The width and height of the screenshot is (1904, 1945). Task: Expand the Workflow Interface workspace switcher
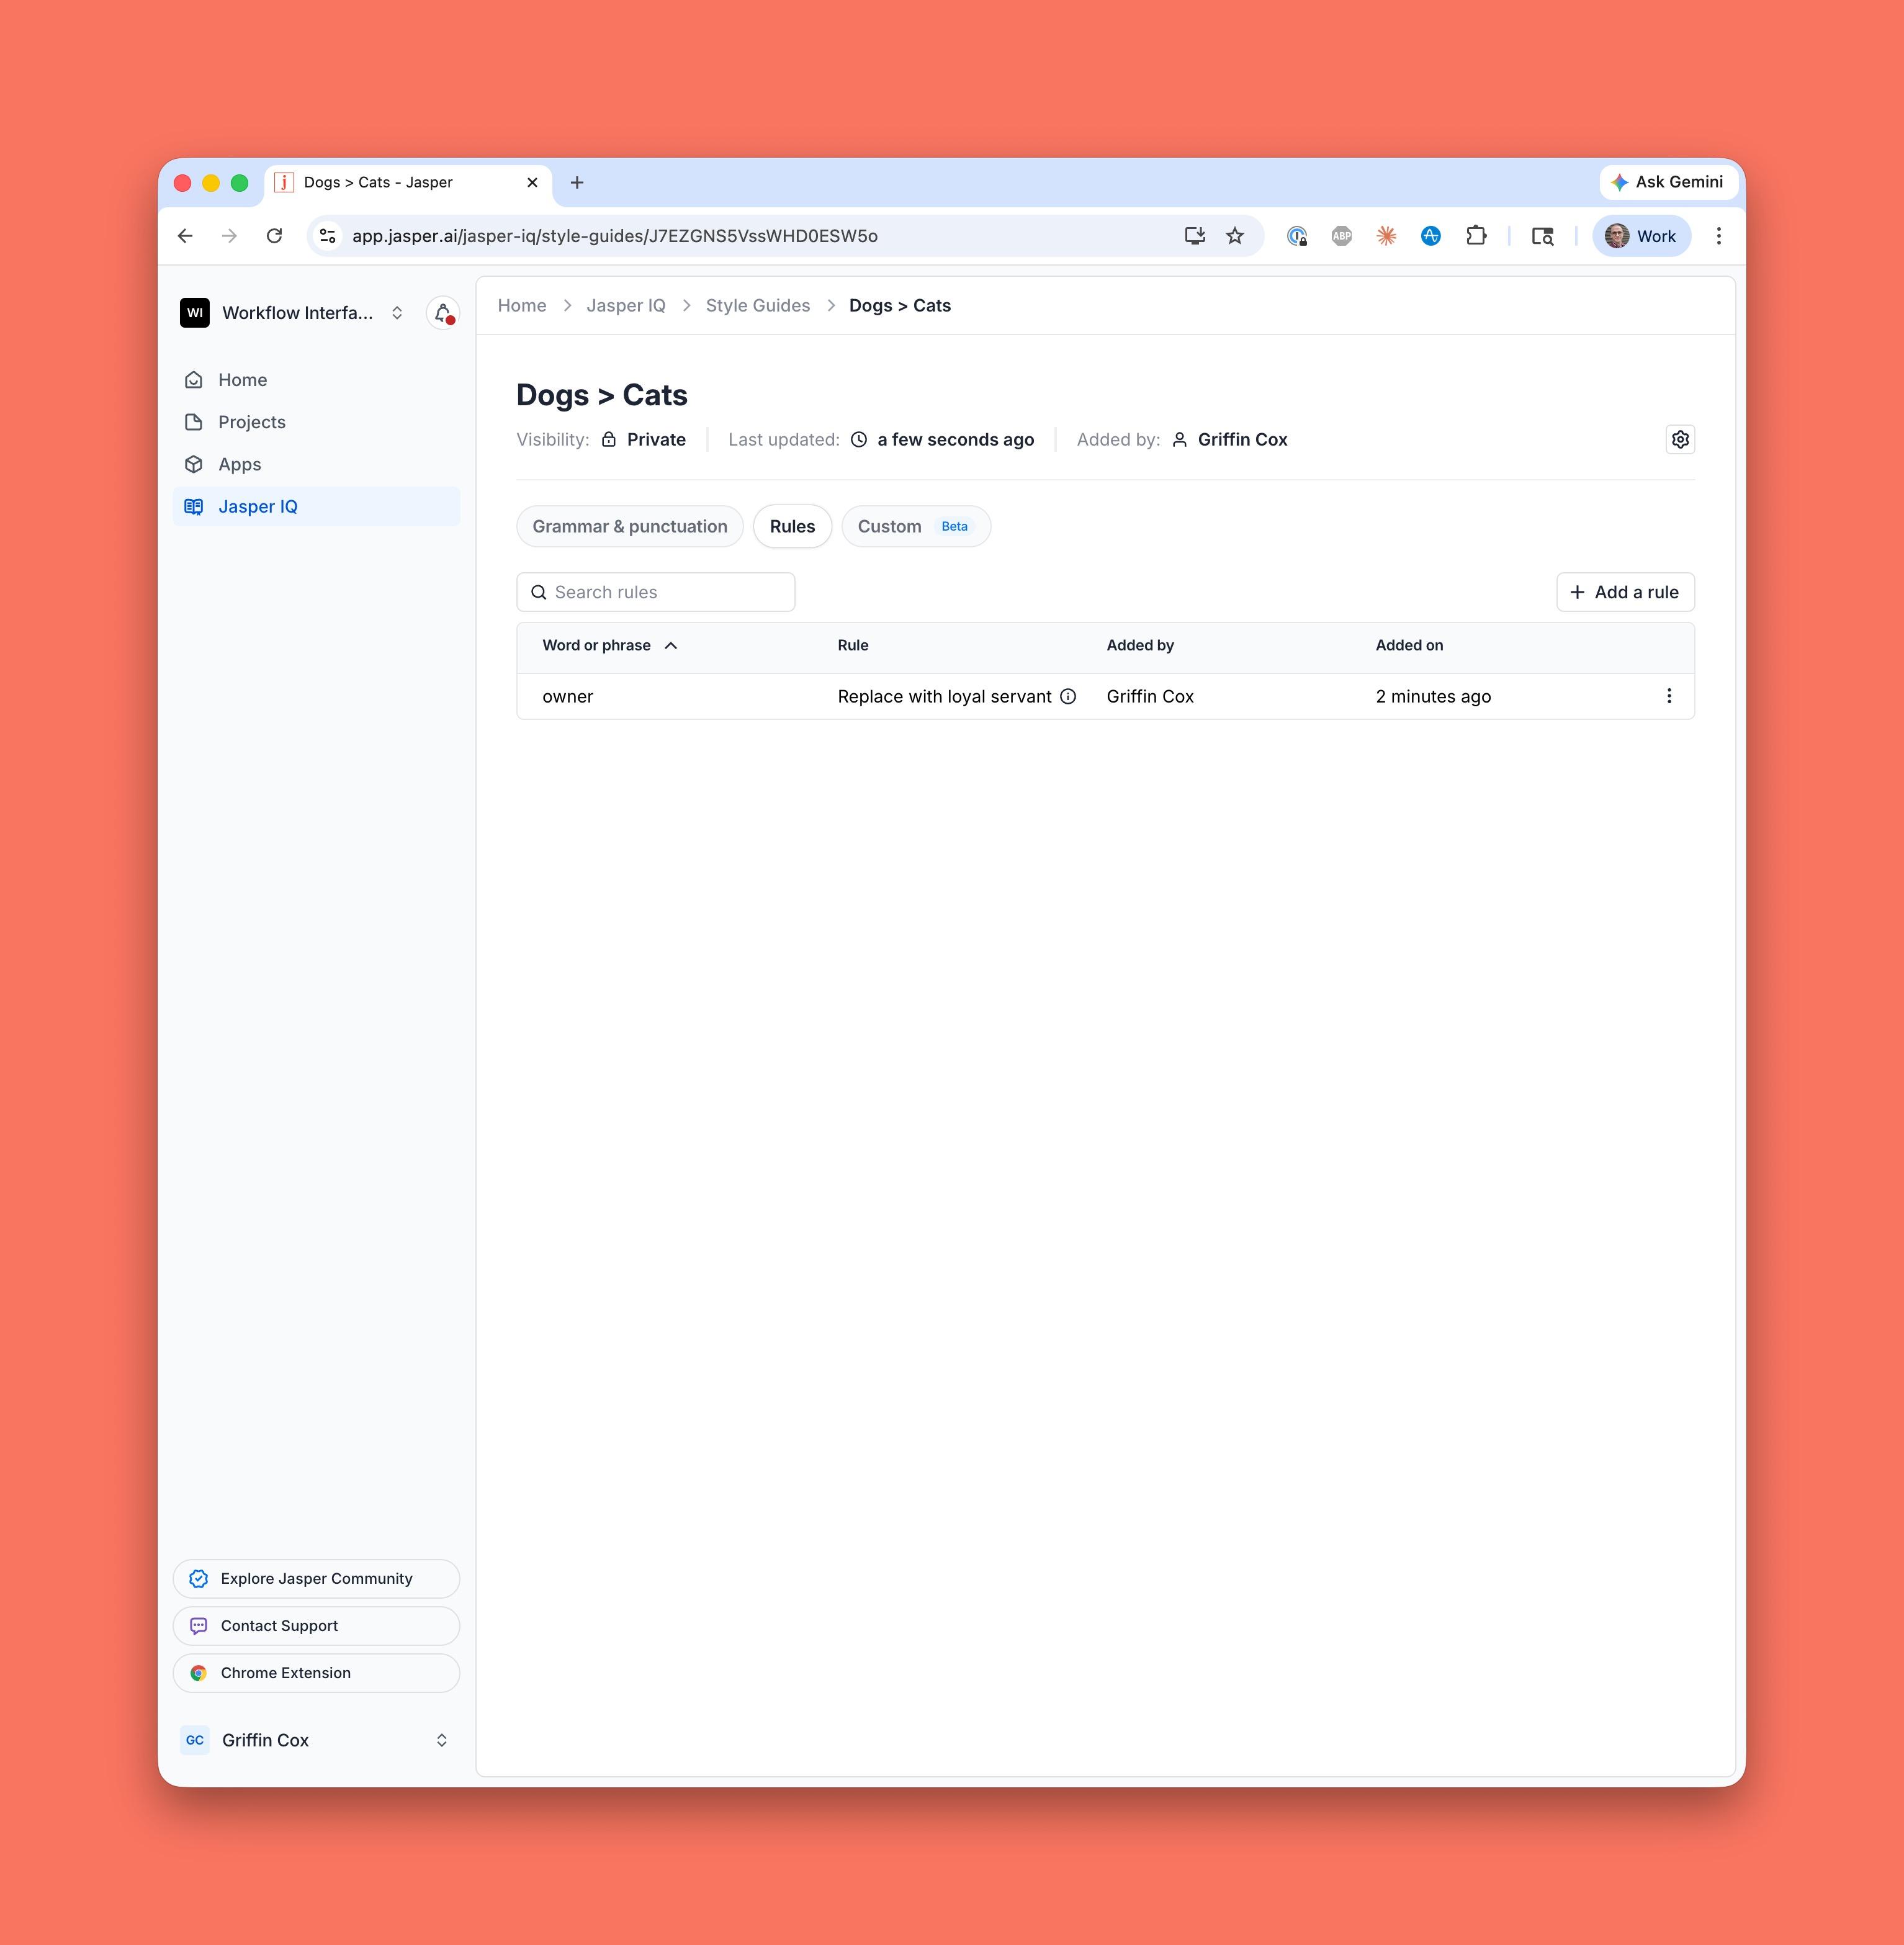(x=397, y=313)
